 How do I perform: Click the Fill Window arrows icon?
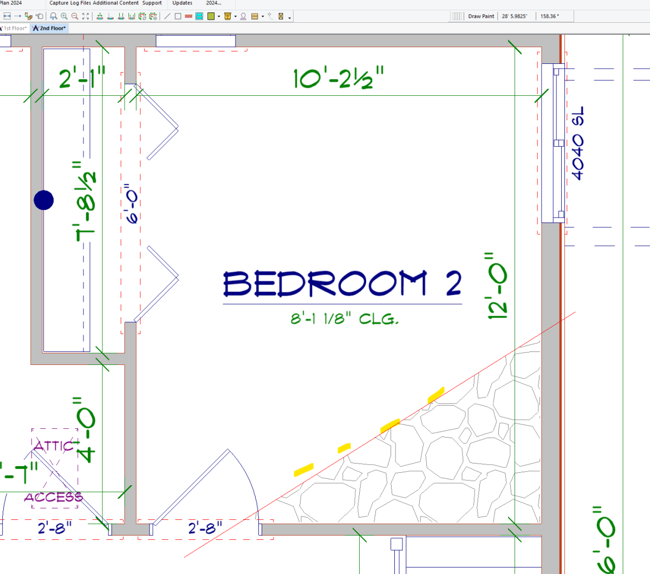(x=86, y=16)
